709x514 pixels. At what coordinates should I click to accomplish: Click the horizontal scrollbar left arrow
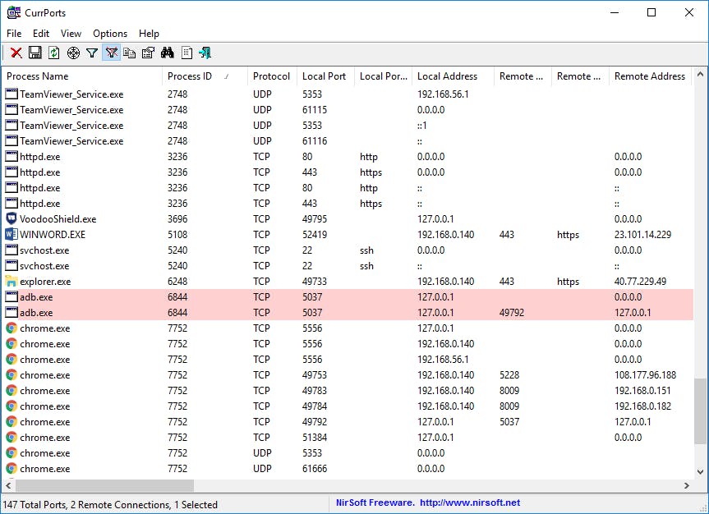pos(8,485)
